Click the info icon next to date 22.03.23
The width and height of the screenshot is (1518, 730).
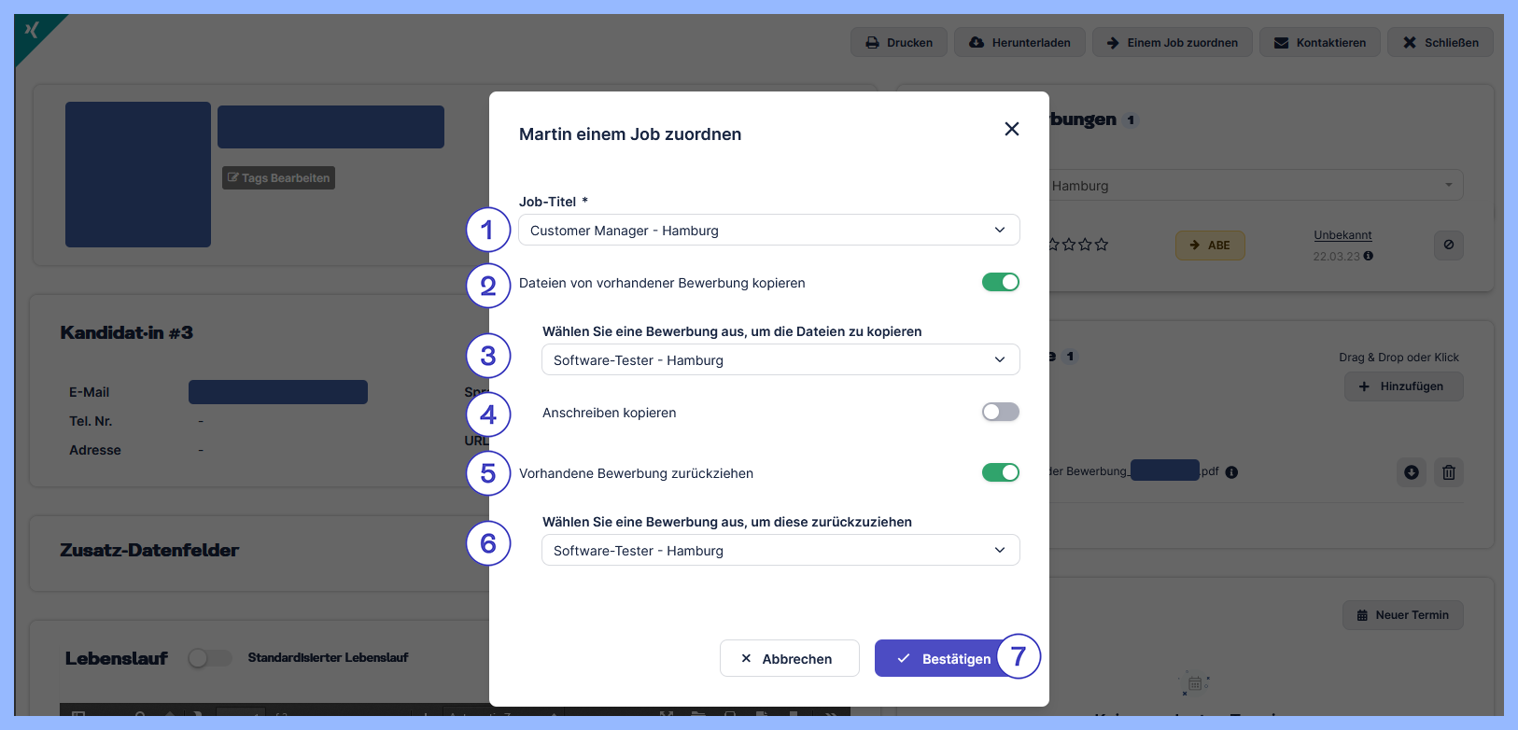pyautogui.click(x=1369, y=256)
